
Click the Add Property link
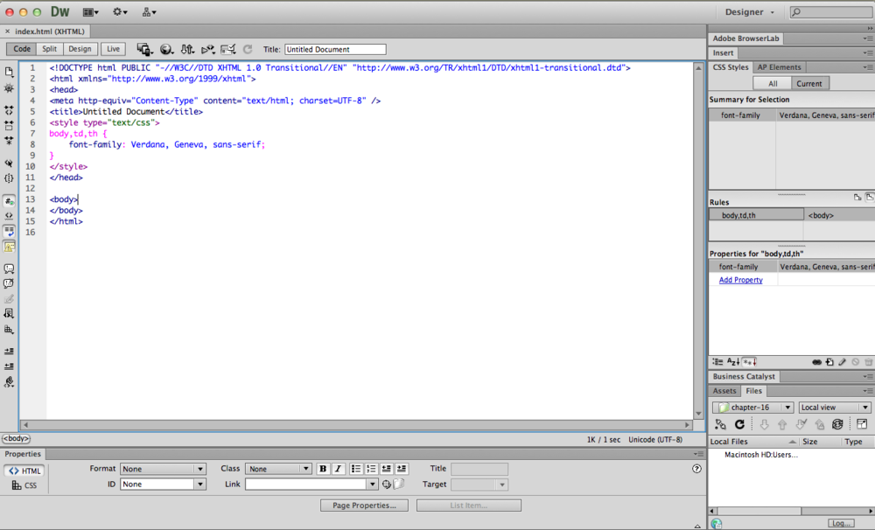[x=740, y=279]
